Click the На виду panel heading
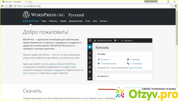 [101, 54]
